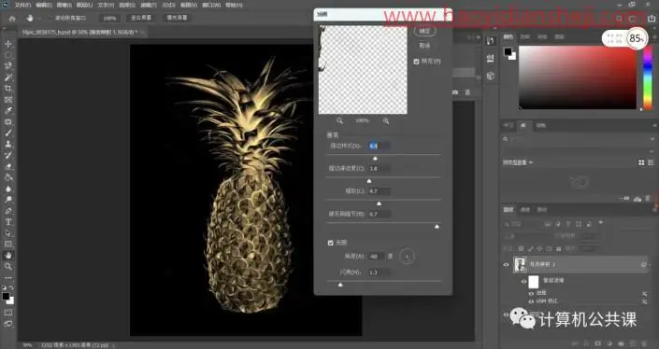
Task: Open the 滤镜(T) menu
Action: pos(149,6)
